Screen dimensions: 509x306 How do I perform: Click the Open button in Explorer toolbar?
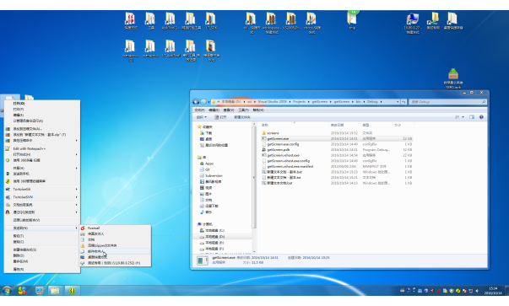[220, 117]
